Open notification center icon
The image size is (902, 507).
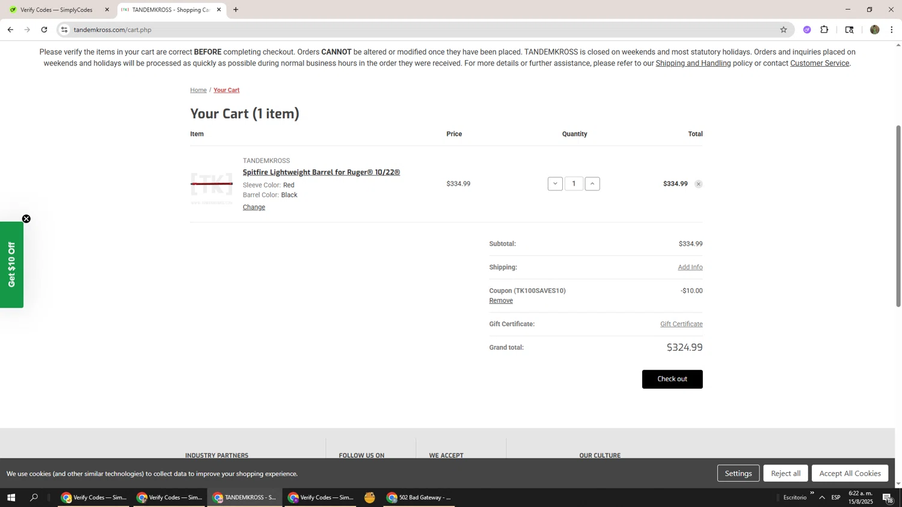888,497
